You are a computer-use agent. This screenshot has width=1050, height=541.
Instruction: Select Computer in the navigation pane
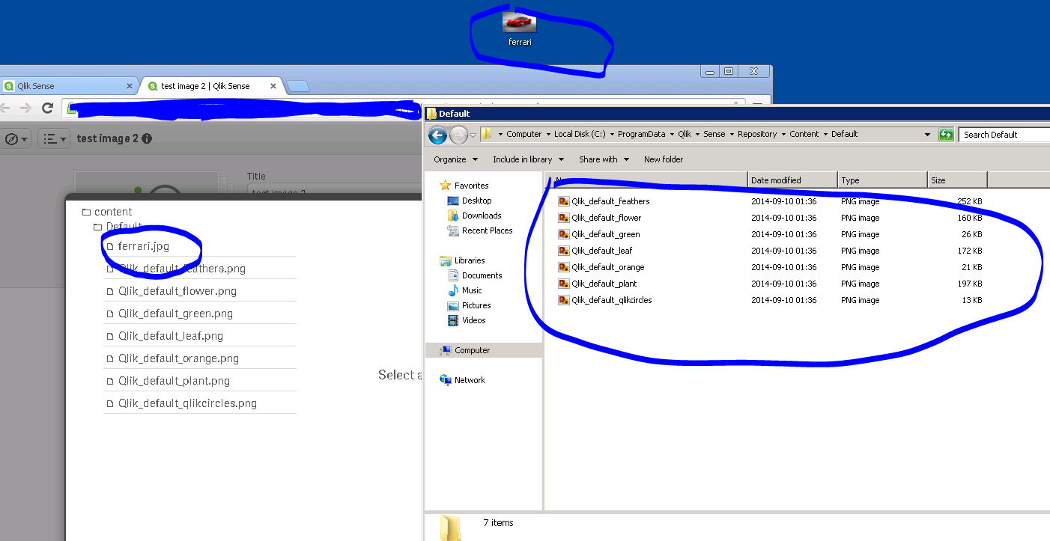coord(472,350)
